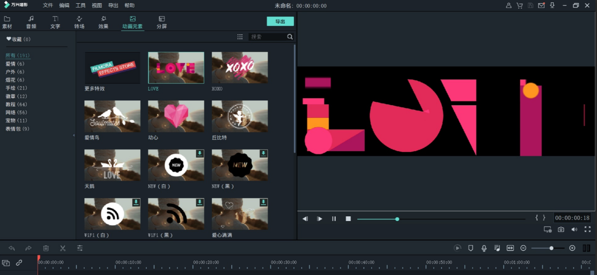Image resolution: width=597 pixels, height=275 pixels.
Task: Click the voiceover microphone icon
Action: [x=484, y=248]
